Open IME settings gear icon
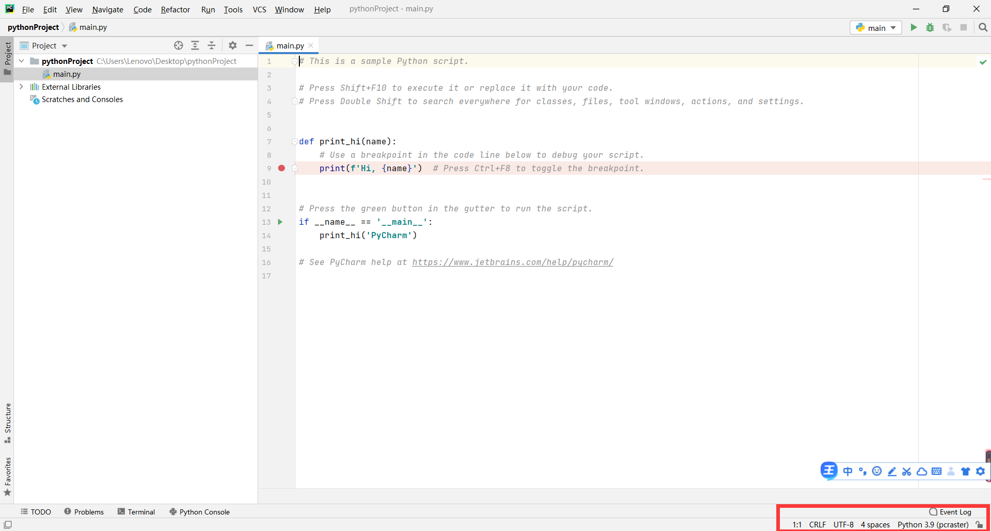The height and width of the screenshot is (531, 991). click(x=980, y=471)
